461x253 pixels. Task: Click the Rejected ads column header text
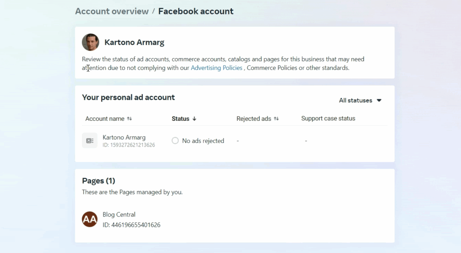coord(254,119)
